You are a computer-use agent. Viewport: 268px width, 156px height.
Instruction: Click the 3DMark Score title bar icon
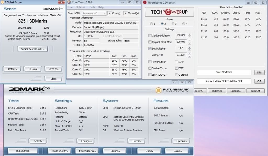tap(2, 2)
